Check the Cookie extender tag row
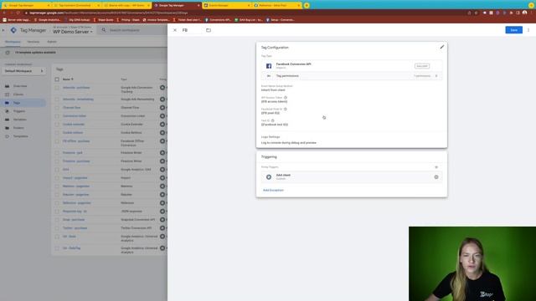536x301 pixels. (57, 125)
